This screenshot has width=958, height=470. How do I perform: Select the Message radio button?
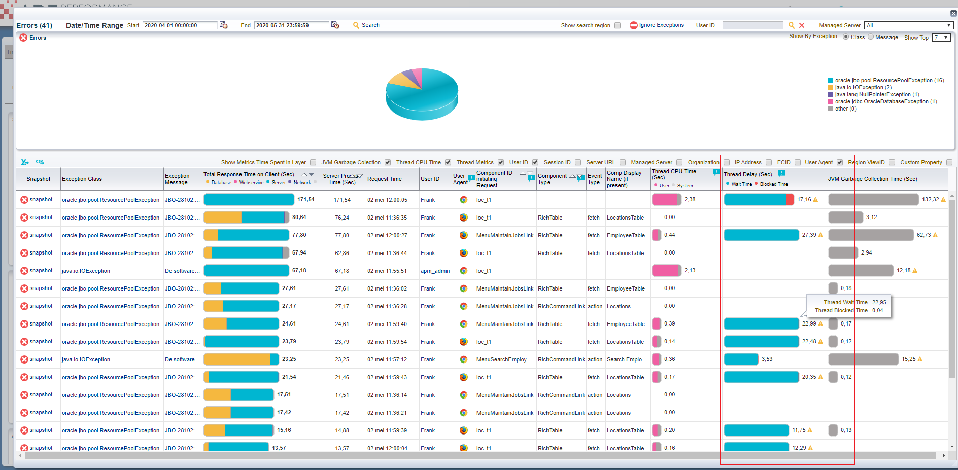point(871,37)
